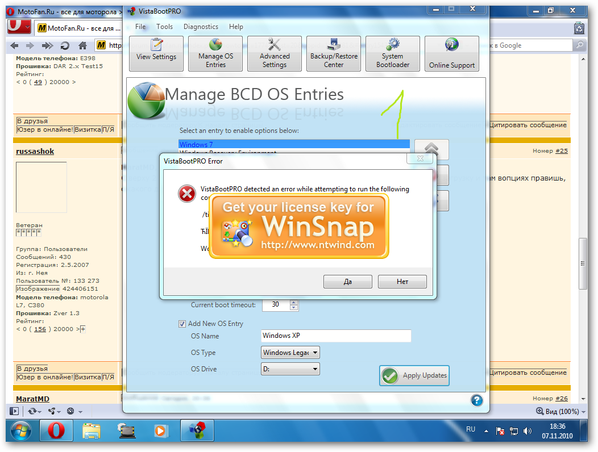
Task: Switch to Opera from the taskbar
Action: [x=56, y=431]
